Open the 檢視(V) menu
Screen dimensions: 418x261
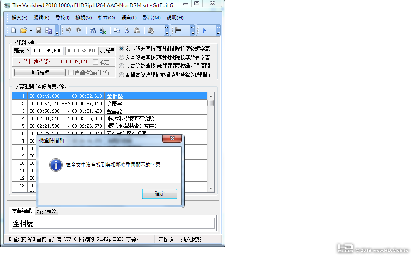tap(84, 18)
